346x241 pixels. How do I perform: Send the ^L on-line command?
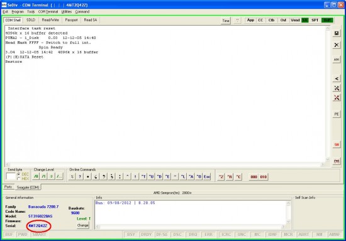coord(183,176)
